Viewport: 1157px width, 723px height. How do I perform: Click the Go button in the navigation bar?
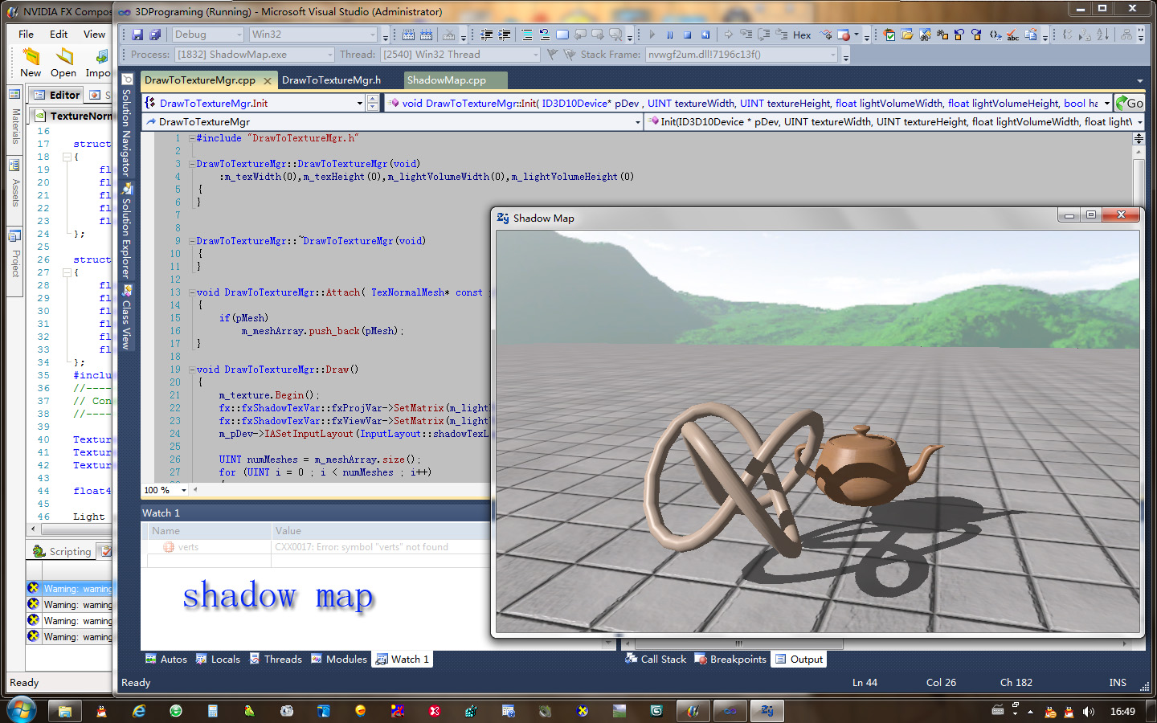click(1129, 103)
